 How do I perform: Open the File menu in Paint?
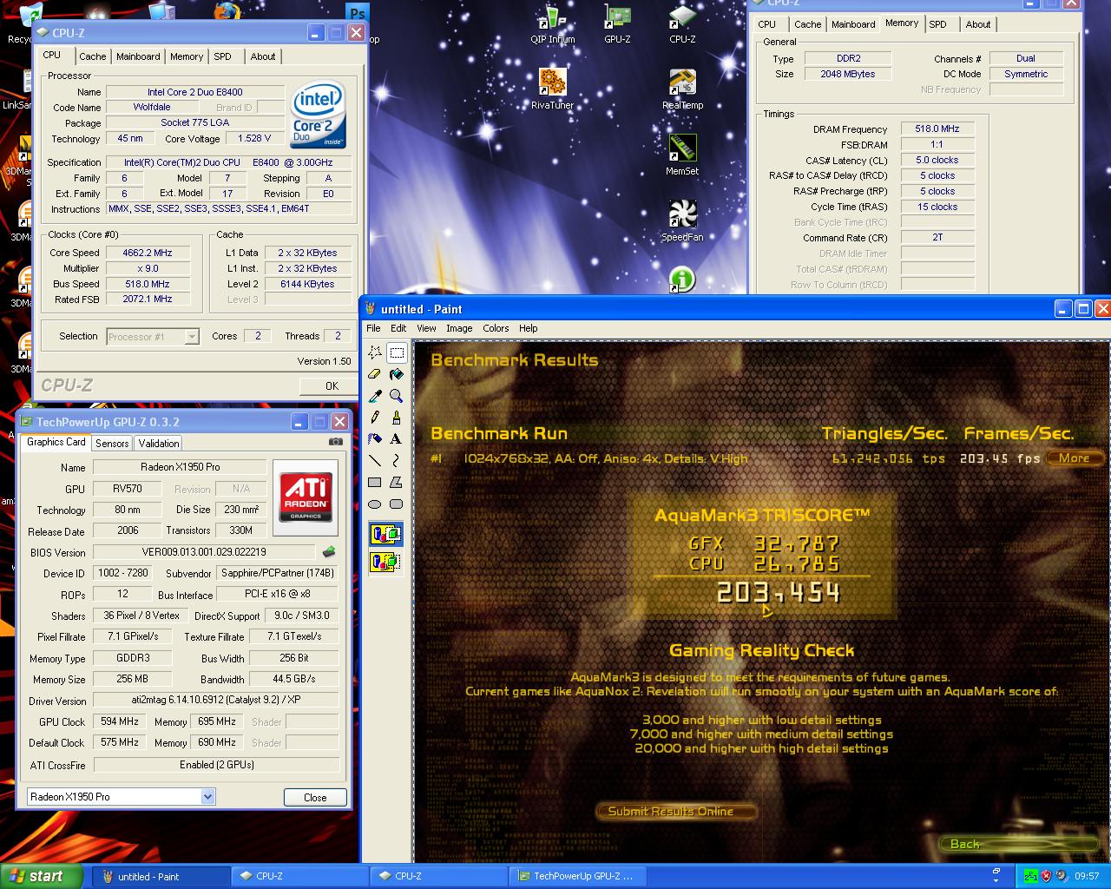point(373,328)
